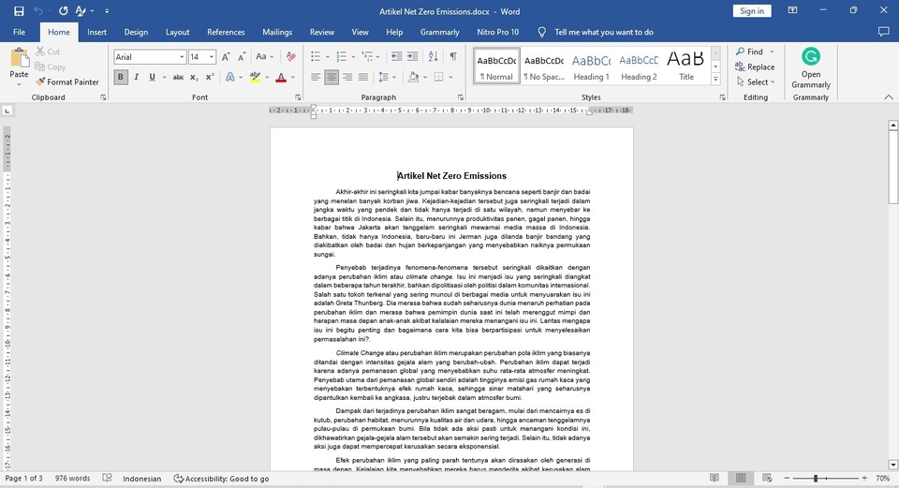
Task: Apply superscript formatting
Action: [209, 77]
